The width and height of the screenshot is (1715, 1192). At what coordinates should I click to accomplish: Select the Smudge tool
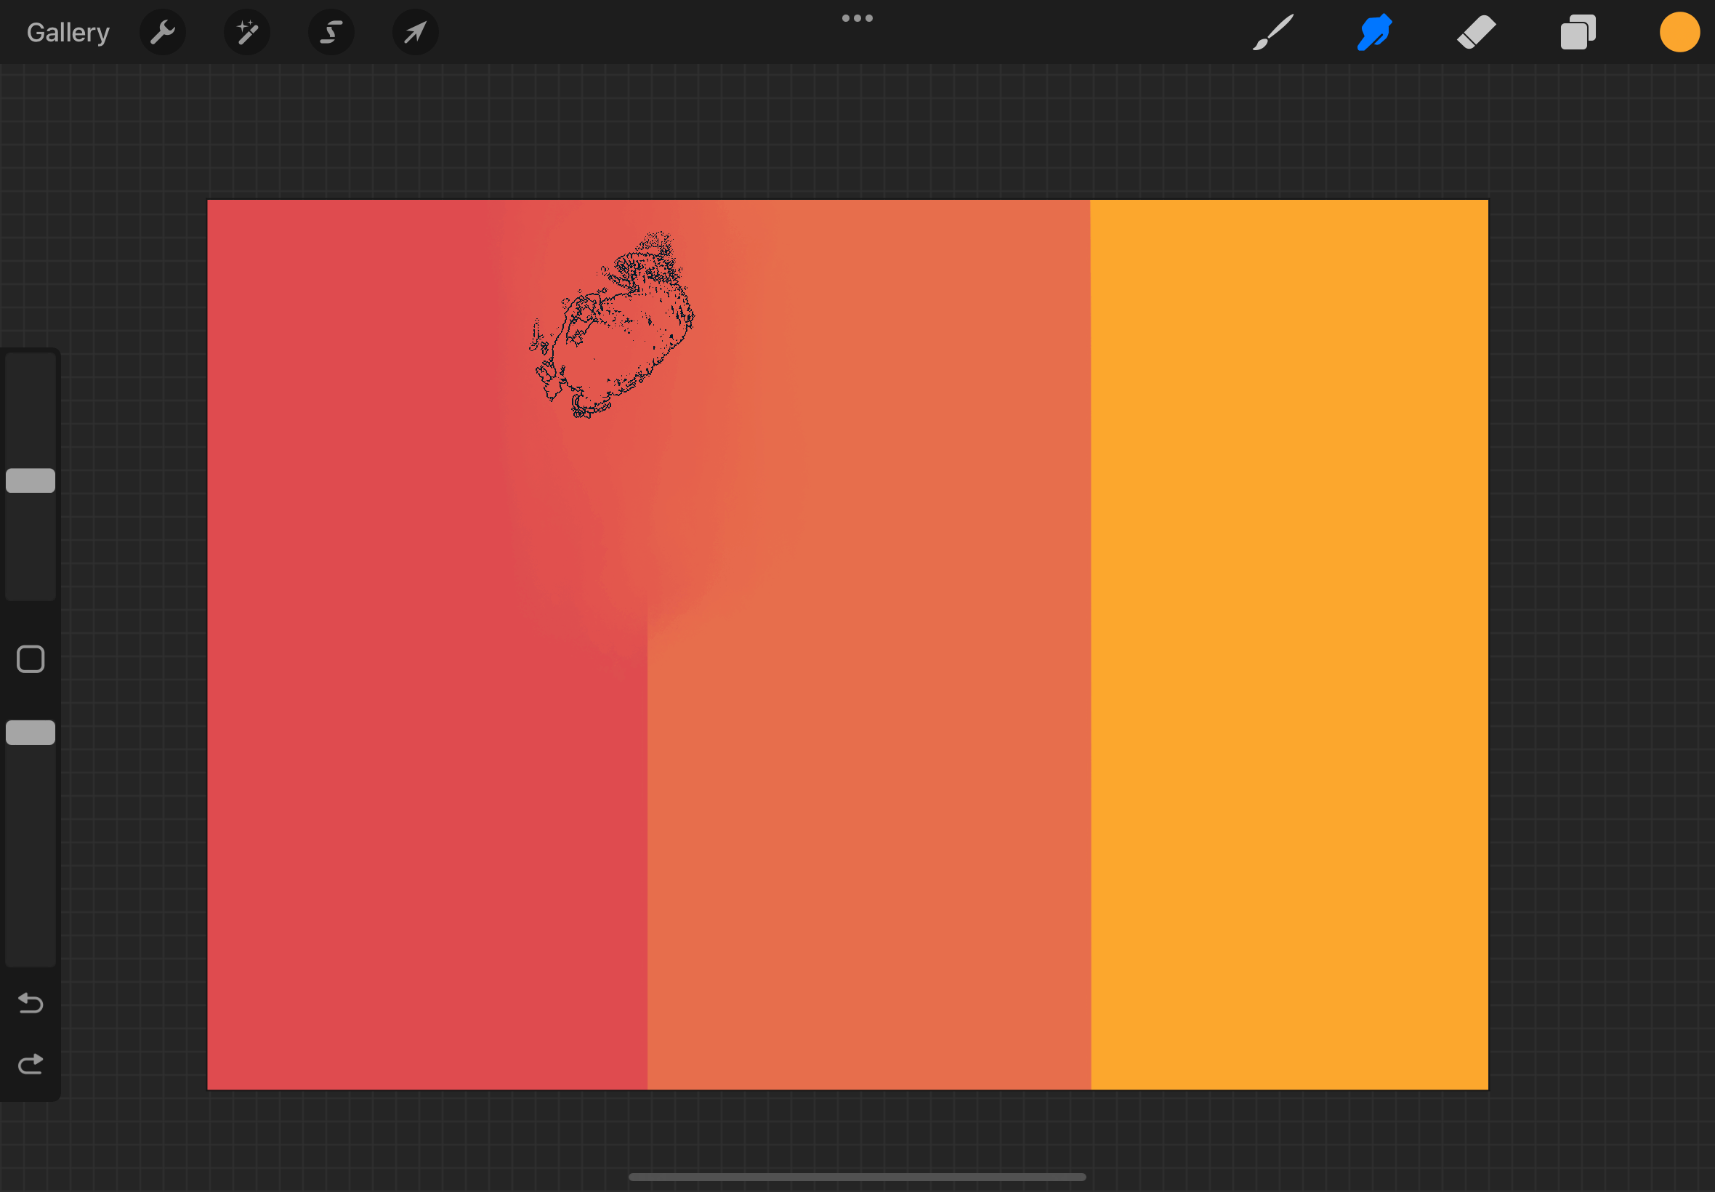tap(1373, 32)
